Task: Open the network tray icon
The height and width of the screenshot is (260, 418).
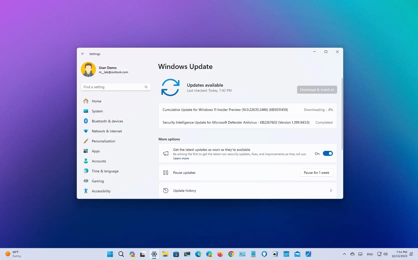Action: (379, 254)
